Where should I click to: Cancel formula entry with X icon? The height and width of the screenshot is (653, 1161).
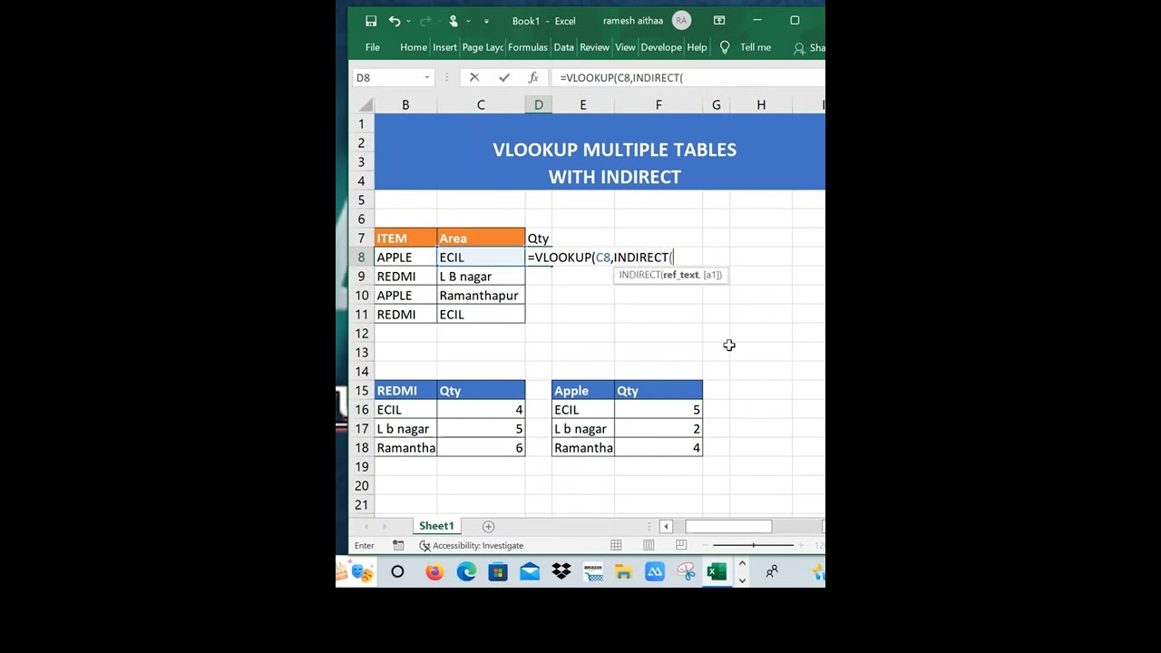click(x=474, y=78)
